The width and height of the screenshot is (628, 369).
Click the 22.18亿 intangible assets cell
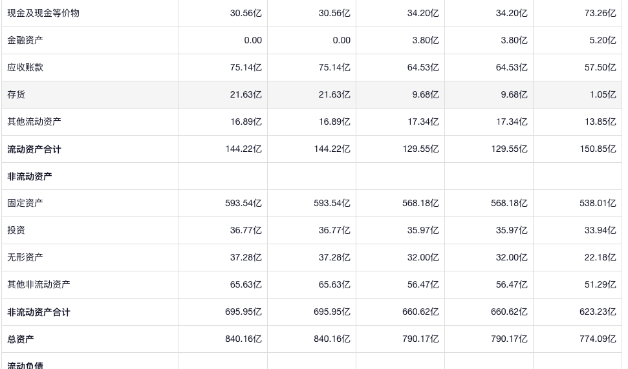point(600,257)
